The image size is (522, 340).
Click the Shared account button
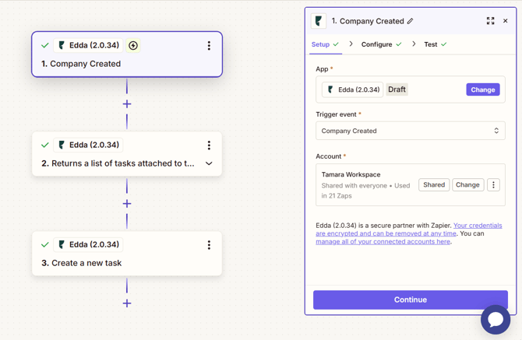(434, 185)
